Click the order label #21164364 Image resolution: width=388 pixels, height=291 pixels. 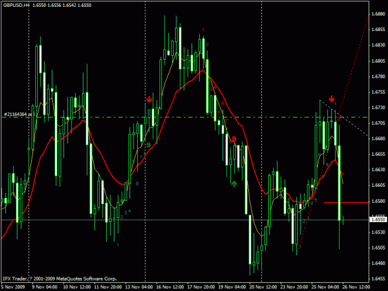18,114
